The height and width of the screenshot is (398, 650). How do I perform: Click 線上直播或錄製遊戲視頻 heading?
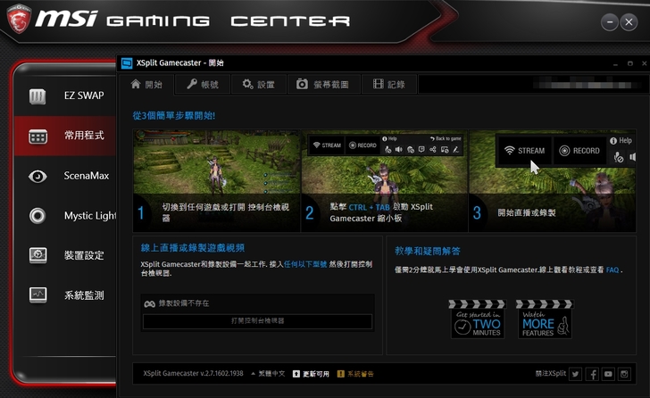click(193, 248)
